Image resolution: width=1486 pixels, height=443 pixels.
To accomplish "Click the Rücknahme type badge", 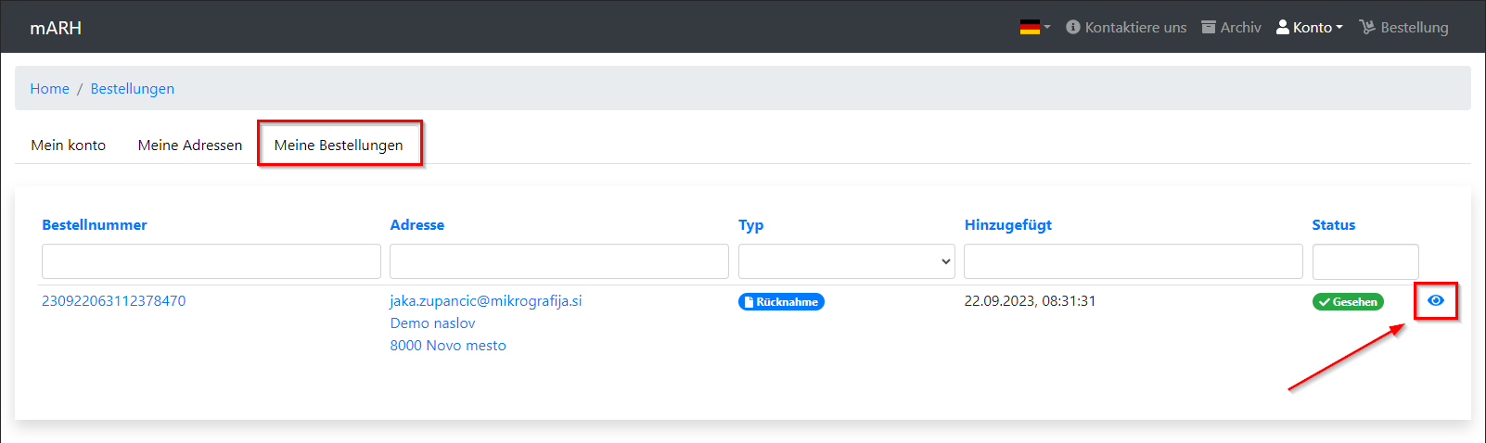I will (781, 302).
